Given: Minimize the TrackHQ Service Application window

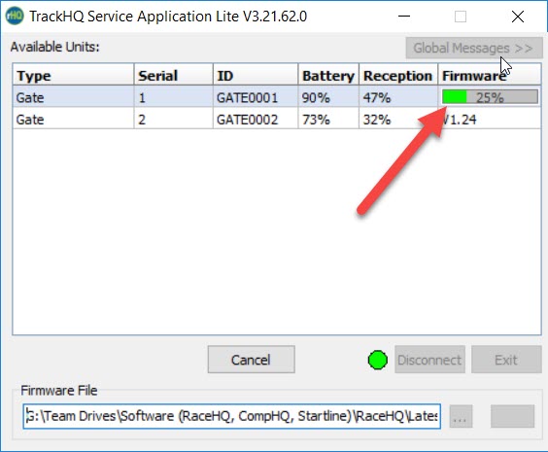Looking at the screenshot, I should (404, 17).
